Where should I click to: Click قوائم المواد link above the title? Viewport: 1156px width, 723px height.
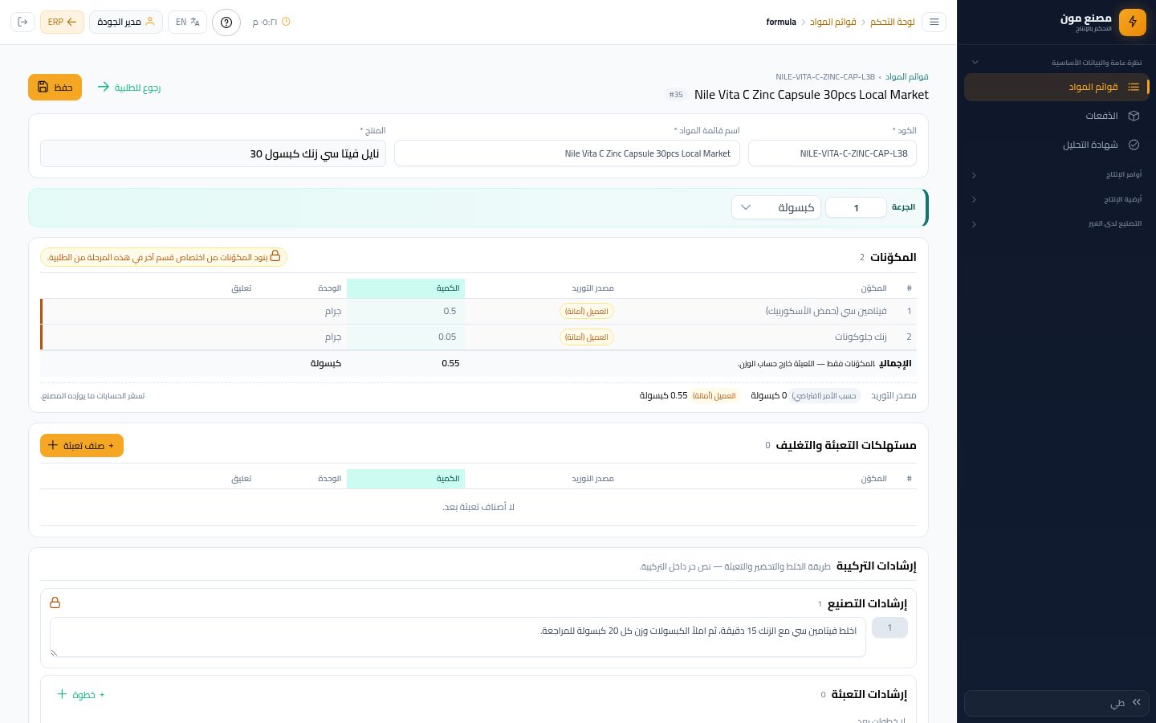[x=907, y=77]
